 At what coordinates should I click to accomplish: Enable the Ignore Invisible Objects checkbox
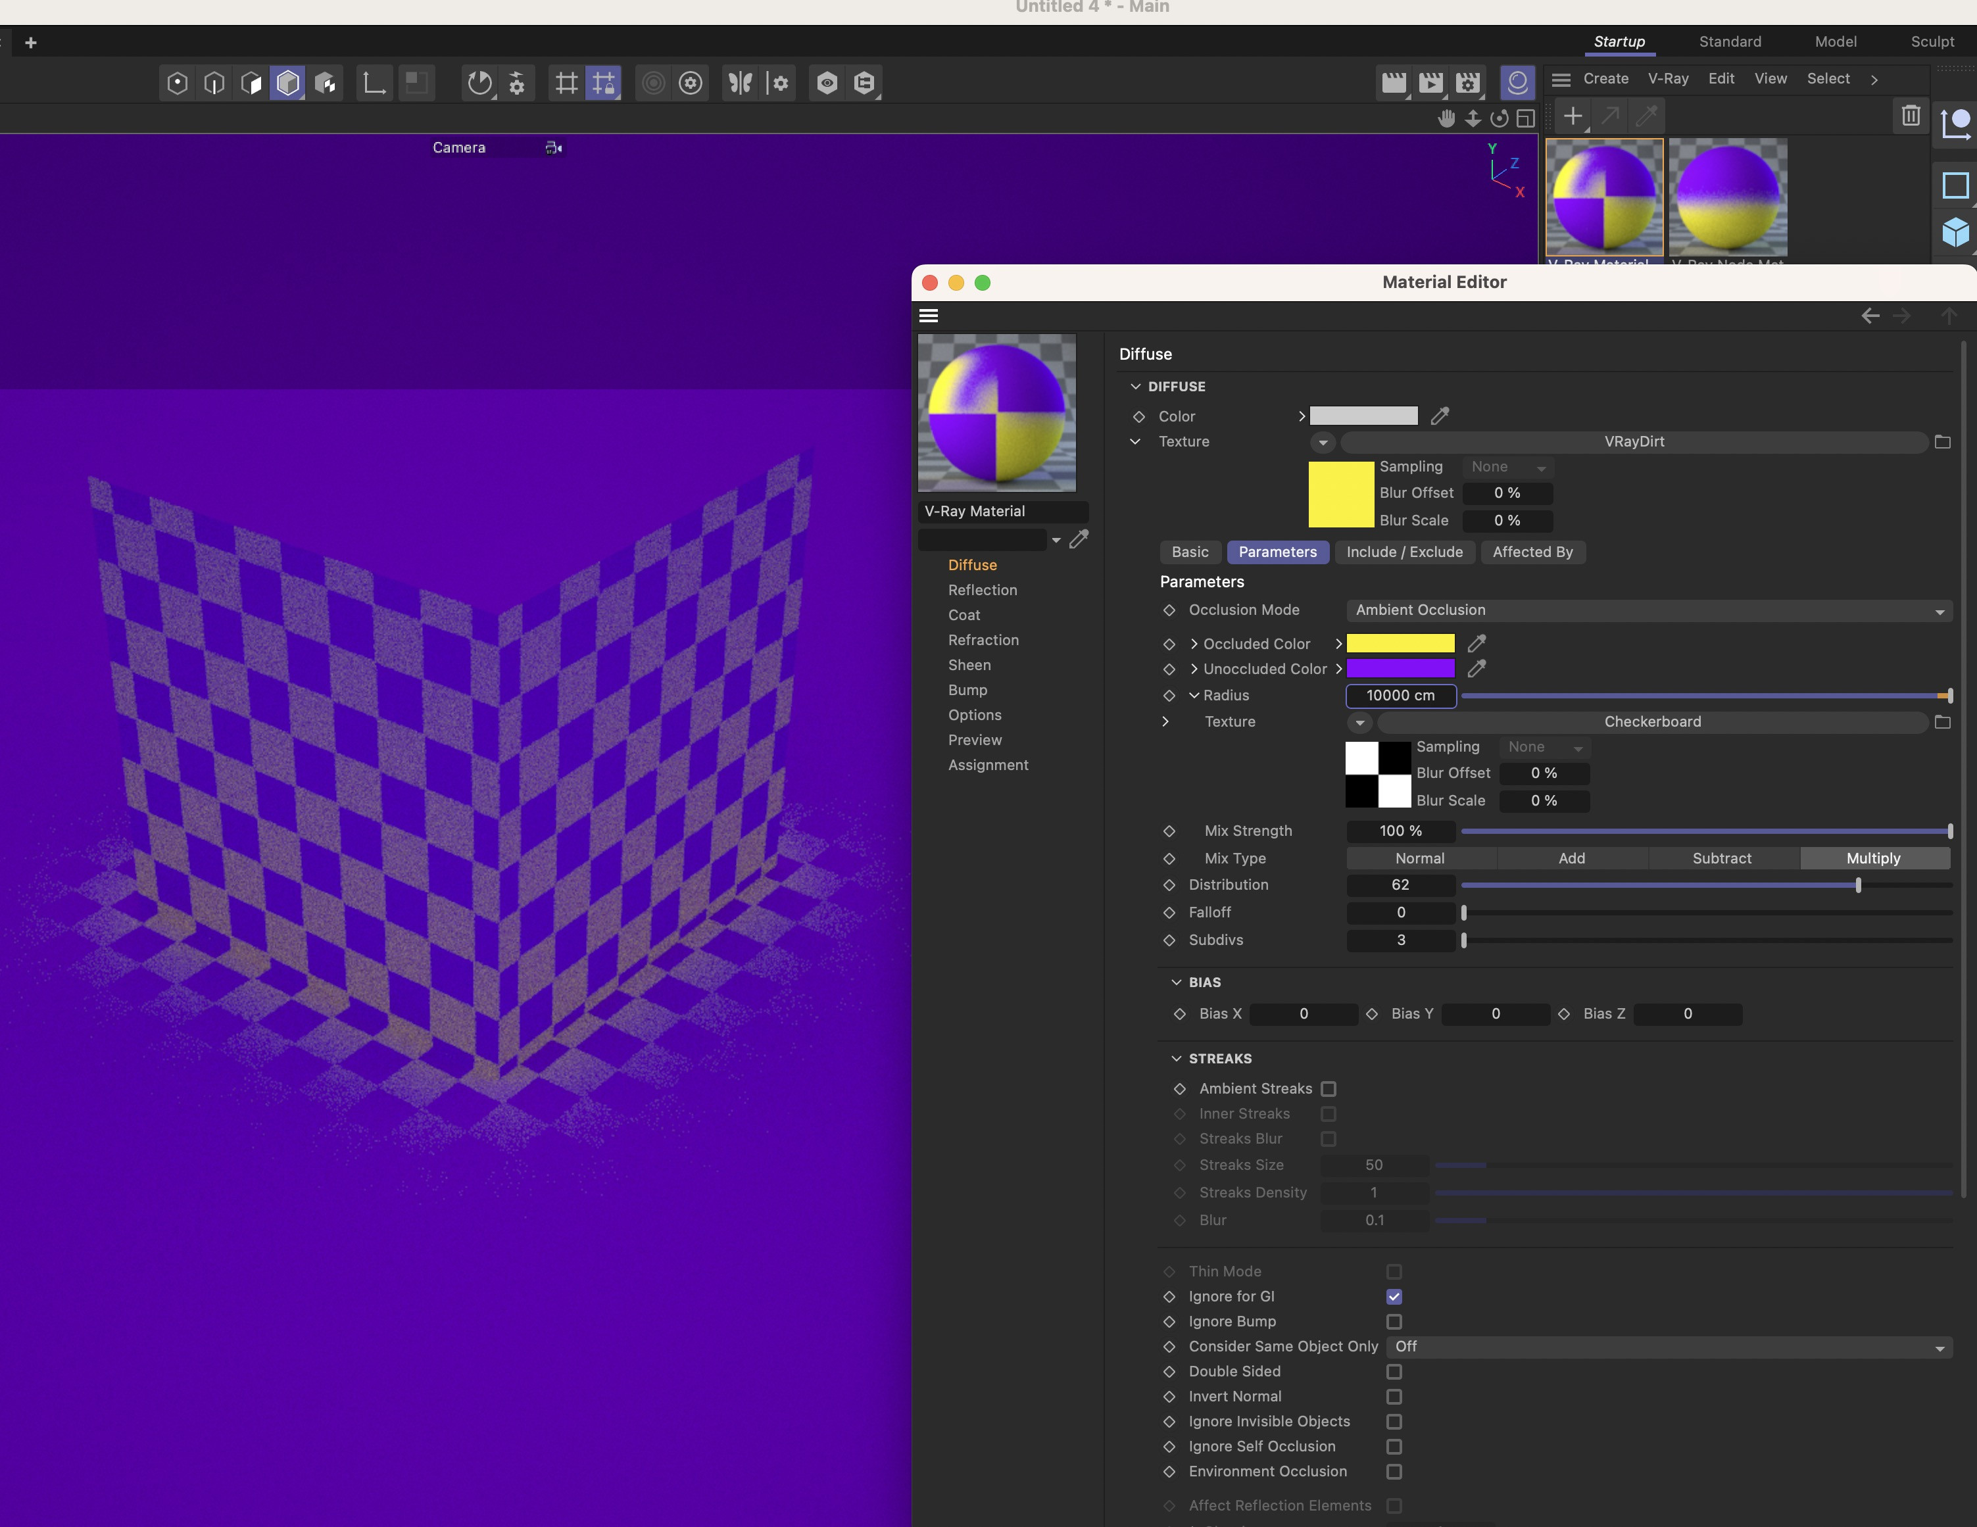click(x=1394, y=1422)
